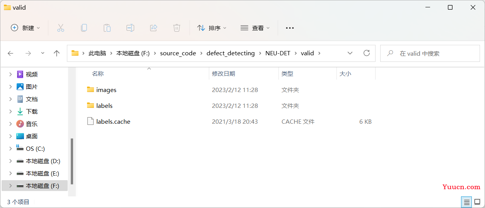Expand the 下载 tree node
This screenshot has height=208, width=485.
pos(10,111)
